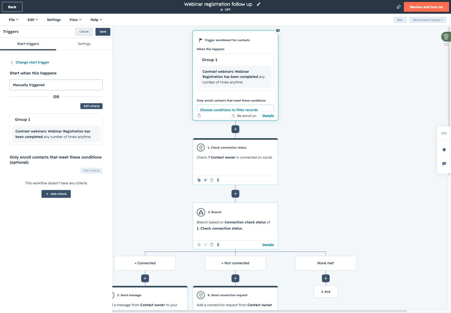The width and height of the screenshot is (451, 313).
Task: Open the File menu
Action: click(14, 20)
